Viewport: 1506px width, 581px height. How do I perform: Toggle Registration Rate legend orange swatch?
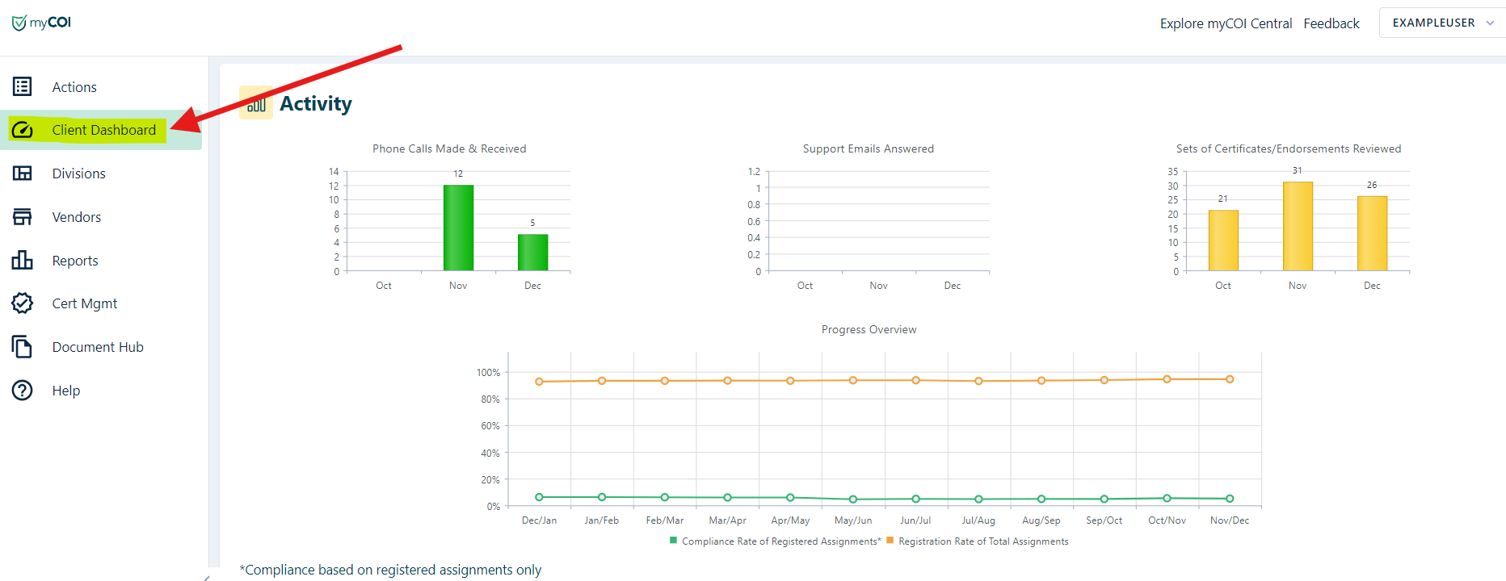[x=890, y=541]
